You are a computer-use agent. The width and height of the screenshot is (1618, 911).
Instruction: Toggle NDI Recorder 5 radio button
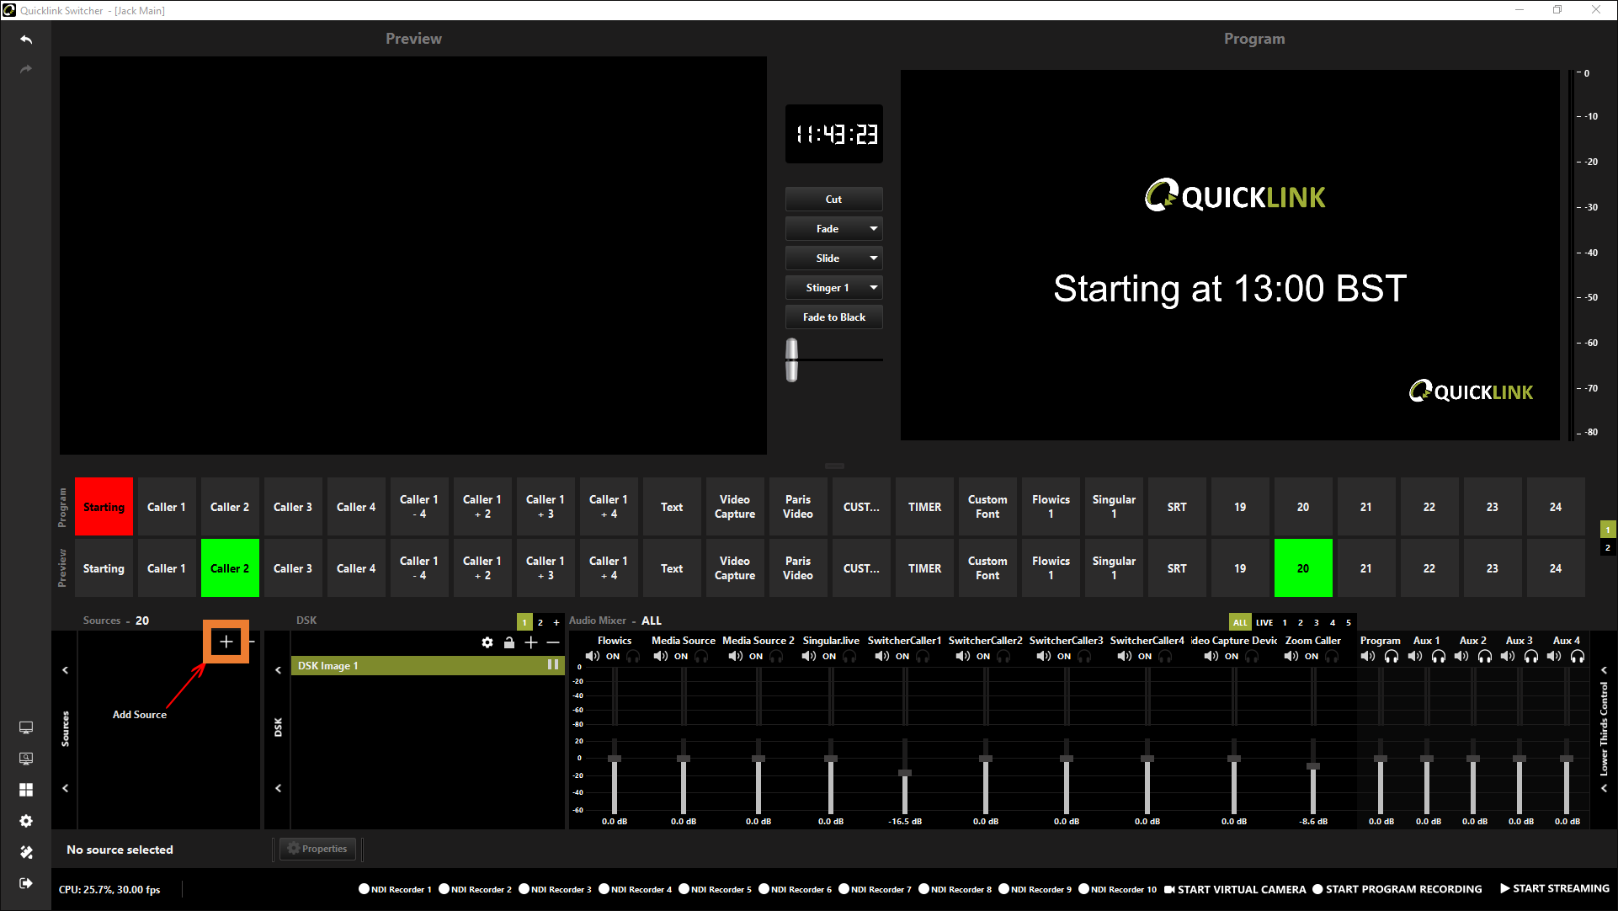coord(684,889)
